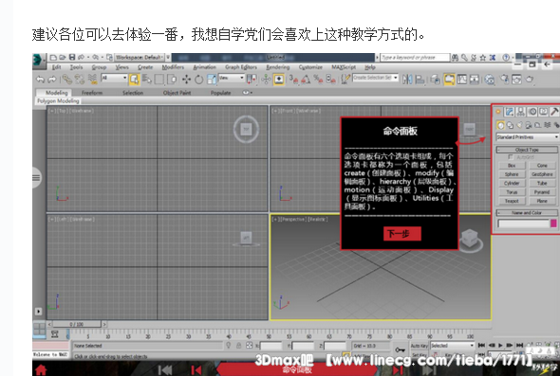Image resolution: width=560 pixels, height=376 pixels.
Task: Click the Mirror tool icon
Action: coord(407,80)
